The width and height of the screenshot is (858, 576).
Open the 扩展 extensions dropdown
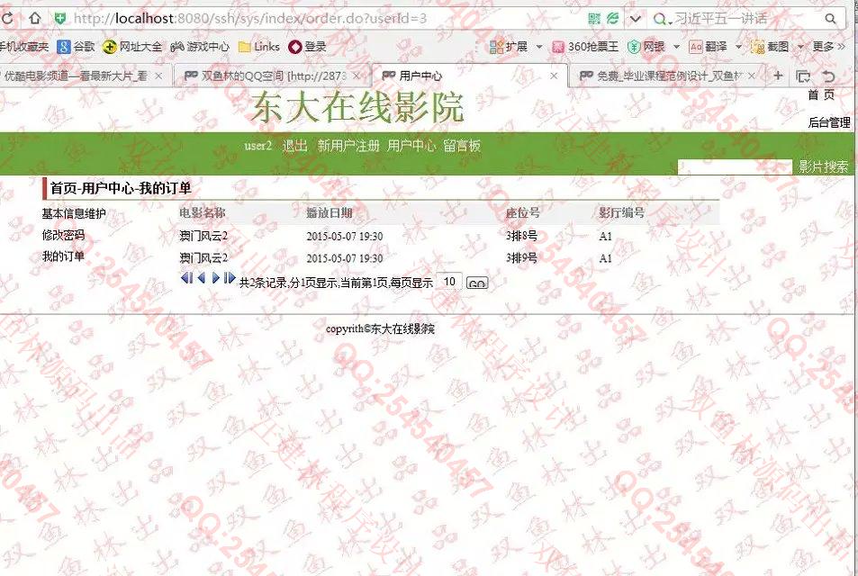(539, 47)
